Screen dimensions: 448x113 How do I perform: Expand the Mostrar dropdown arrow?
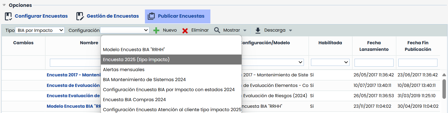tap(245, 31)
